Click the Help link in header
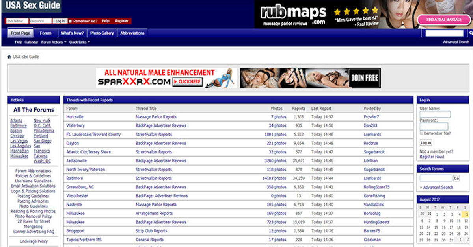Screen dimensions: 473x247 click(106, 21)
